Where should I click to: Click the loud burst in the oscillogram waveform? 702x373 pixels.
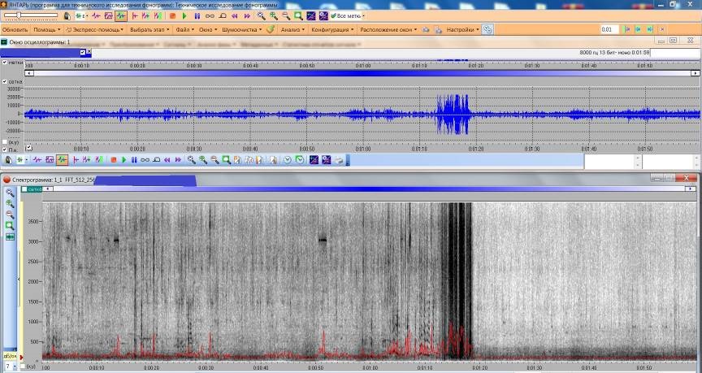point(453,115)
